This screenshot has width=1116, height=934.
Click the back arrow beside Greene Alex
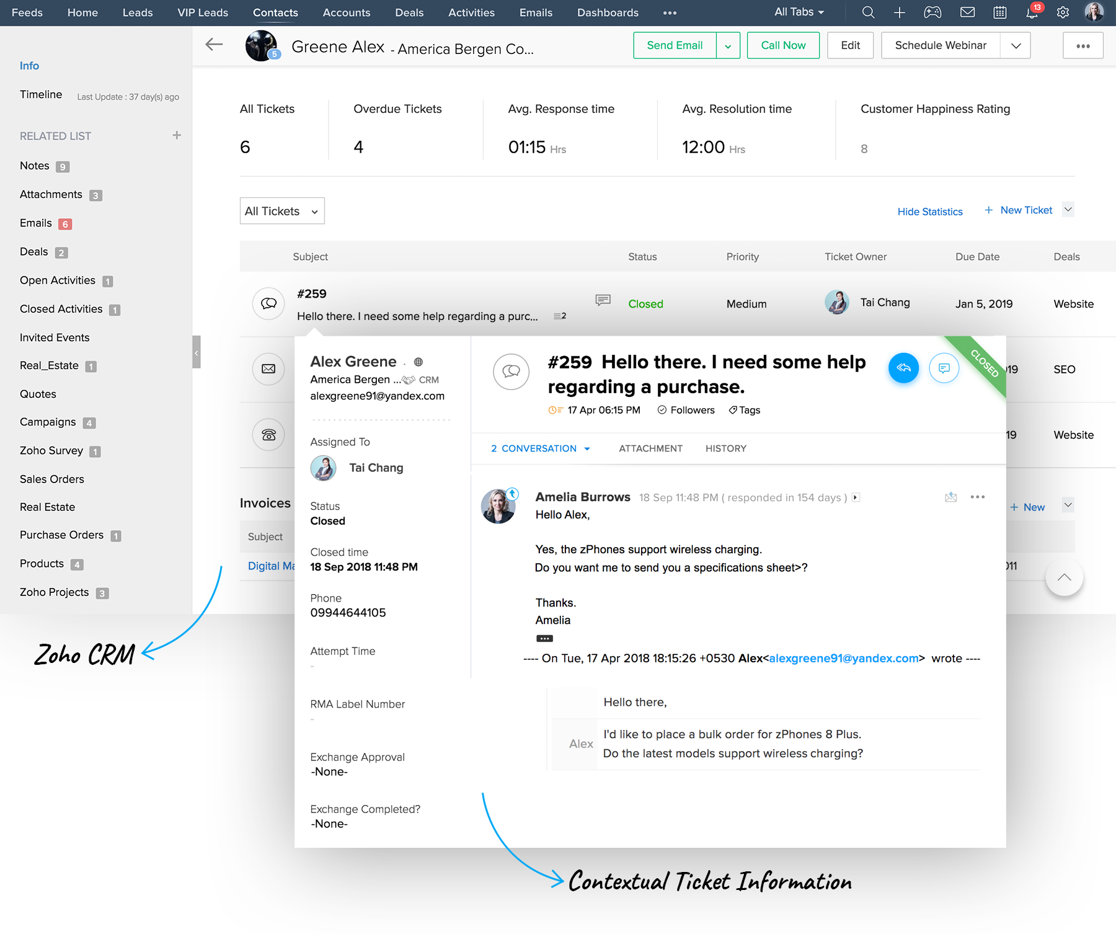pyautogui.click(x=214, y=44)
